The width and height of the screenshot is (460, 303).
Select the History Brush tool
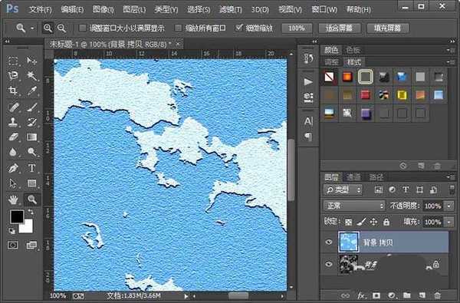click(x=31, y=122)
